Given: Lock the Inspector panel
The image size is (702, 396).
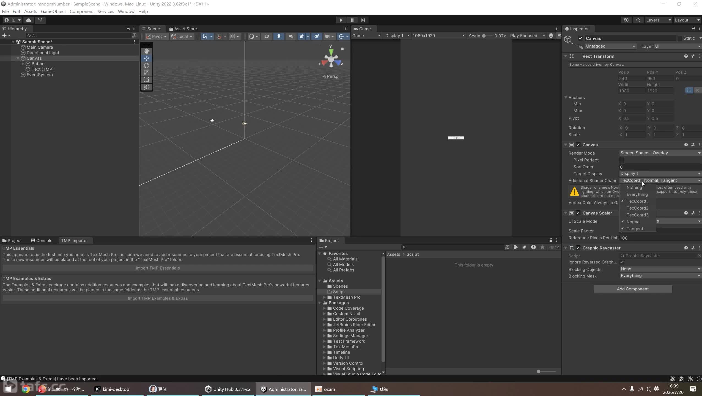Looking at the screenshot, I should coord(693,29).
